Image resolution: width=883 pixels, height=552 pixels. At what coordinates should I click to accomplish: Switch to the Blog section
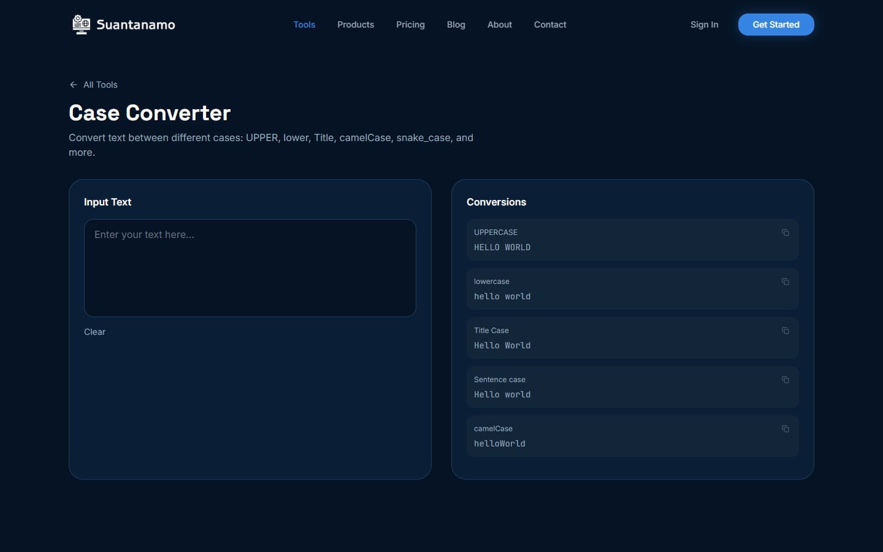click(456, 25)
